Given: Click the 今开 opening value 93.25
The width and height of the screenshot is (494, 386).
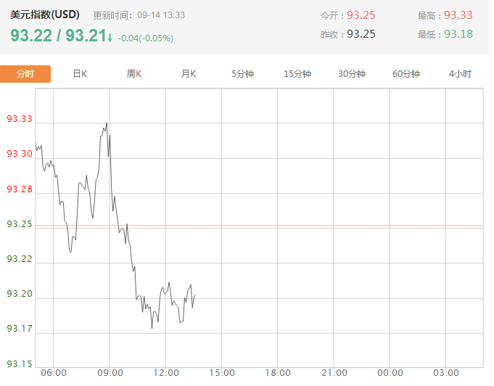Looking at the screenshot, I should coord(361,15).
